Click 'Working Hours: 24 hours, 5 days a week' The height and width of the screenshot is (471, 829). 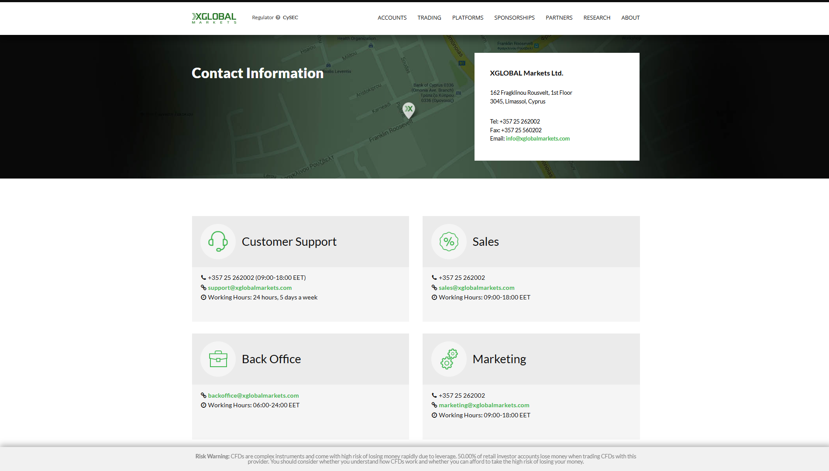tap(262, 297)
